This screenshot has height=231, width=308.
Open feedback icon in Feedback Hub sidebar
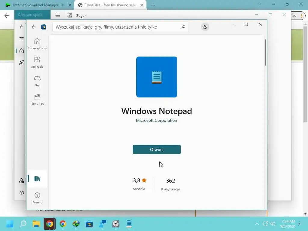pos(22,63)
